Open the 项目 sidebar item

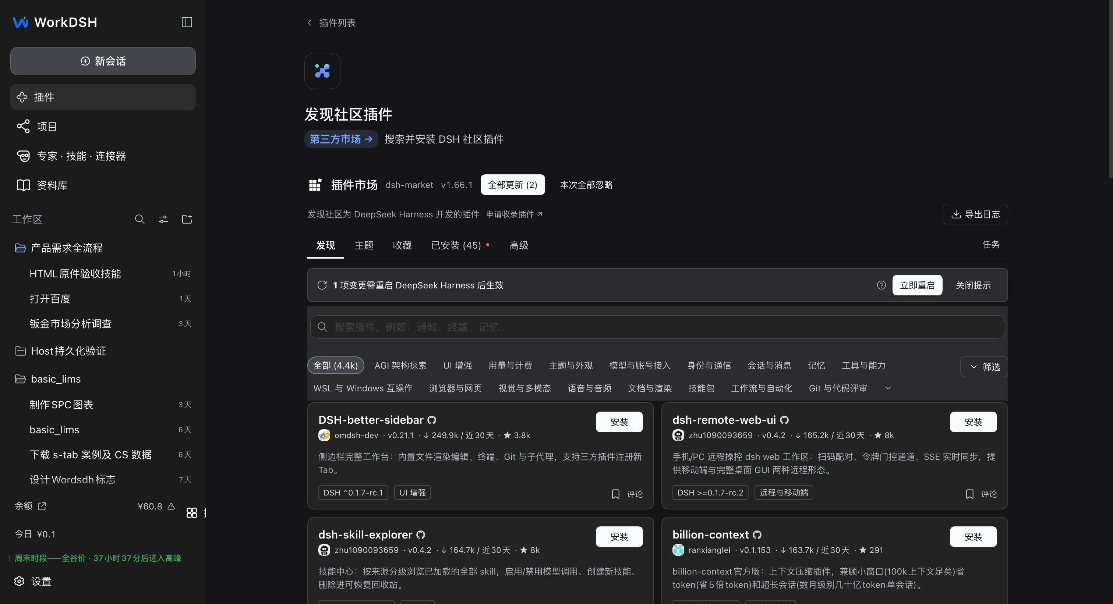coord(103,127)
